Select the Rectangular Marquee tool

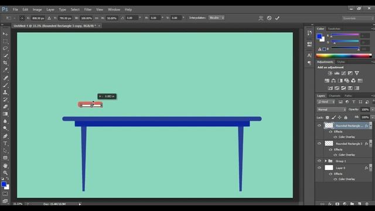(5, 41)
